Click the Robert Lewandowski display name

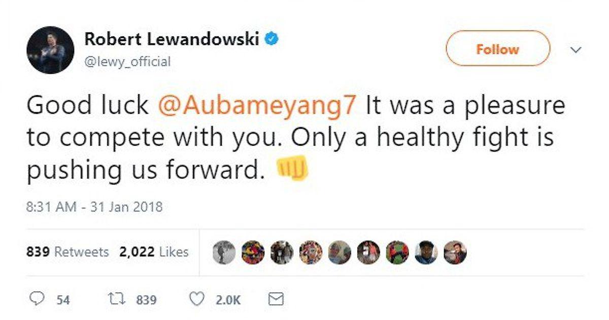click(172, 40)
